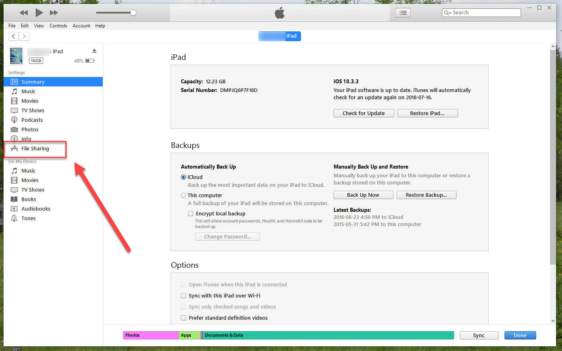Open File Sharing in the sidebar
Image resolution: width=562 pixels, height=351 pixels.
tap(36, 148)
